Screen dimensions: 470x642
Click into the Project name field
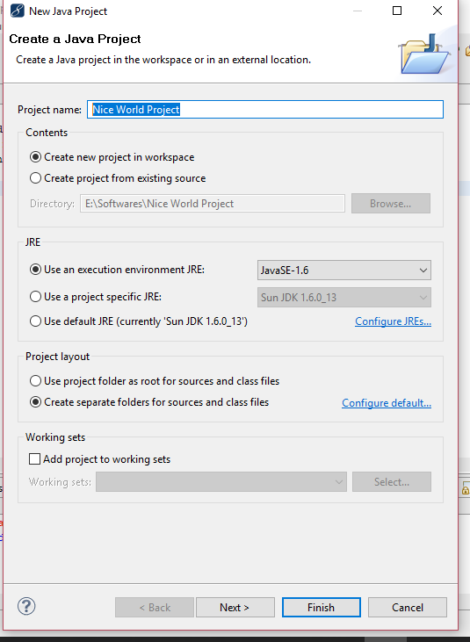(x=265, y=109)
